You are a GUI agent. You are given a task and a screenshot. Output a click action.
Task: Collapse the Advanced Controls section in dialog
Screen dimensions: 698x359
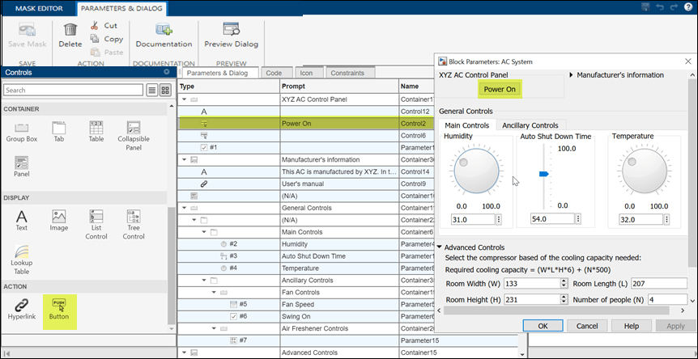click(x=441, y=247)
